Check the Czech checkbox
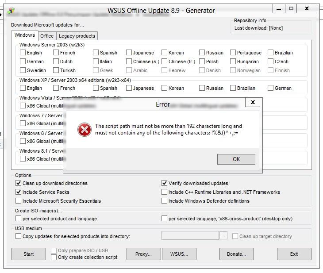Screen dimensions: 323x273 (270, 62)
